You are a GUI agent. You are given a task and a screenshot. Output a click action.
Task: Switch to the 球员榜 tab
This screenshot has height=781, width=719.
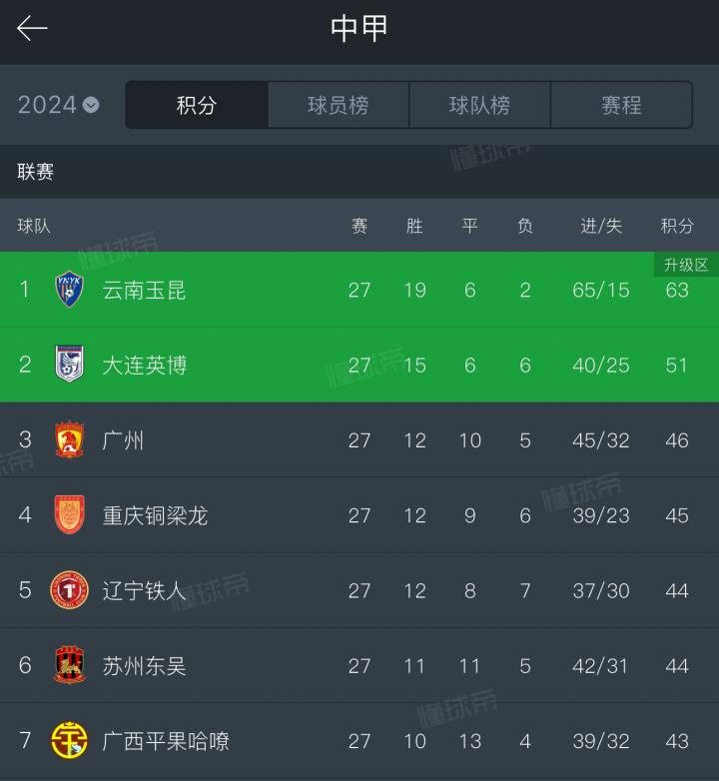click(x=339, y=105)
